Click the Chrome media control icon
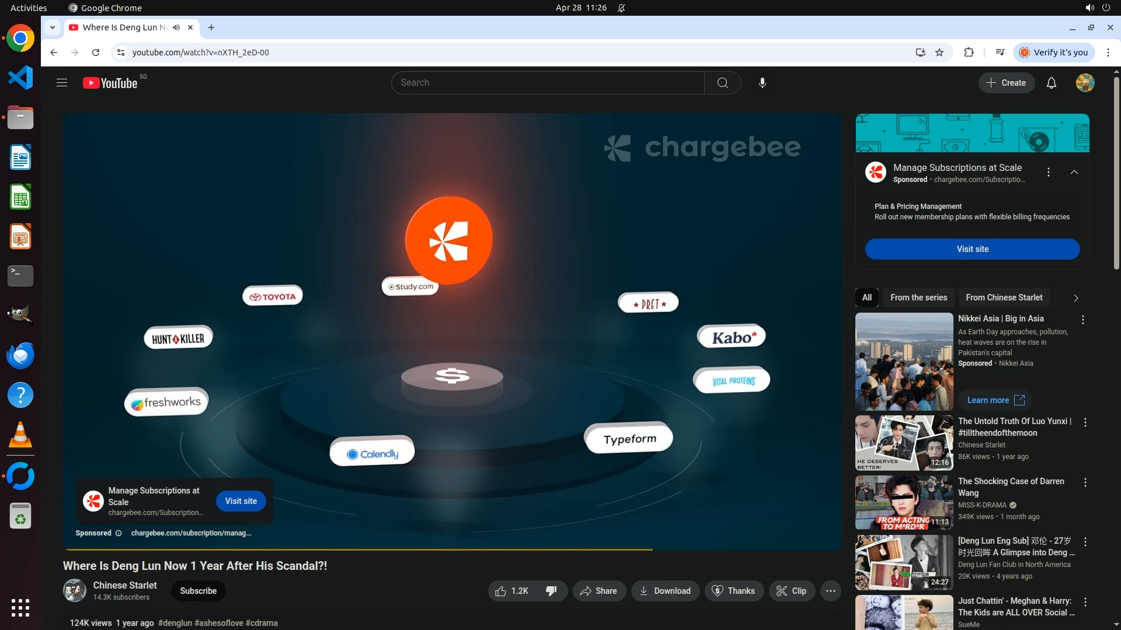The image size is (1121, 630). [x=1000, y=52]
